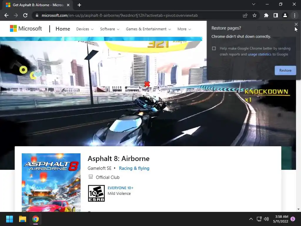Screen dimensions: 301x226
Task: Open the tab search chevron in title bar
Action: [x=254, y=4]
